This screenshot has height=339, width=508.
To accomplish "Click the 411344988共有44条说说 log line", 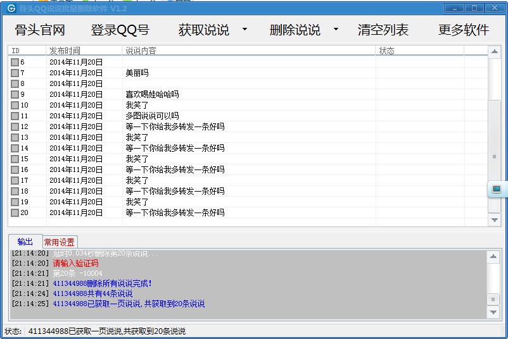I will pyautogui.click(x=92, y=293).
